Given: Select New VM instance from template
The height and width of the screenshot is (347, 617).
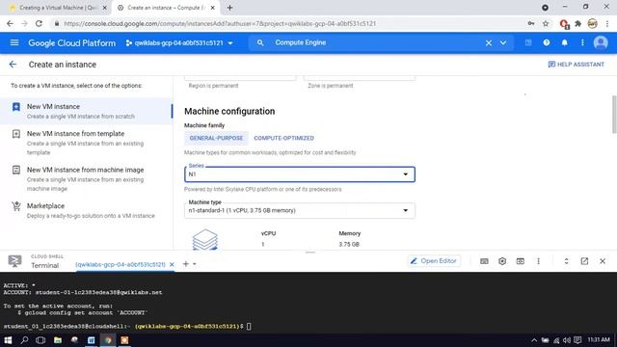Looking at the screenshot, I should coord(87,143).
